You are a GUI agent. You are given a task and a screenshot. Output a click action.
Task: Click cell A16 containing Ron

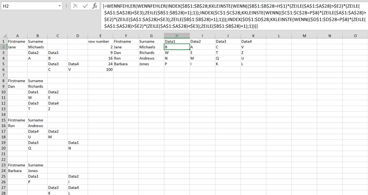click(x=17, y=126)
